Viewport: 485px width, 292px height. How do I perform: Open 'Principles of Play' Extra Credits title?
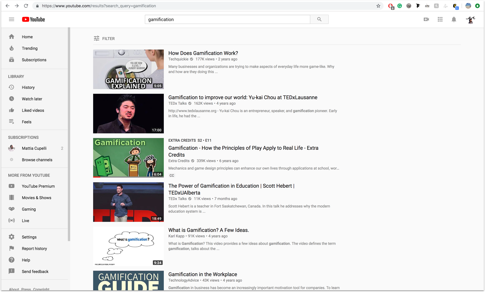pyautogui.click(x=243, y=151)
